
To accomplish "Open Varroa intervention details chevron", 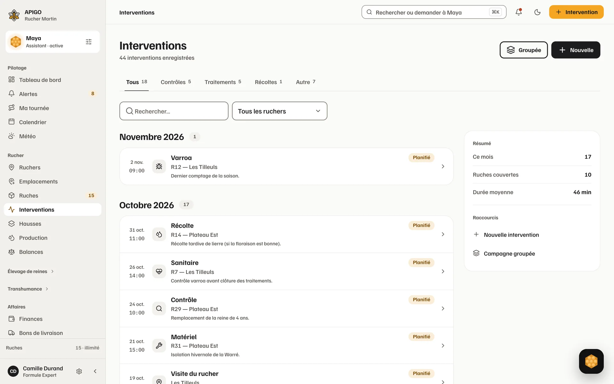I will [x=443, y=166].
